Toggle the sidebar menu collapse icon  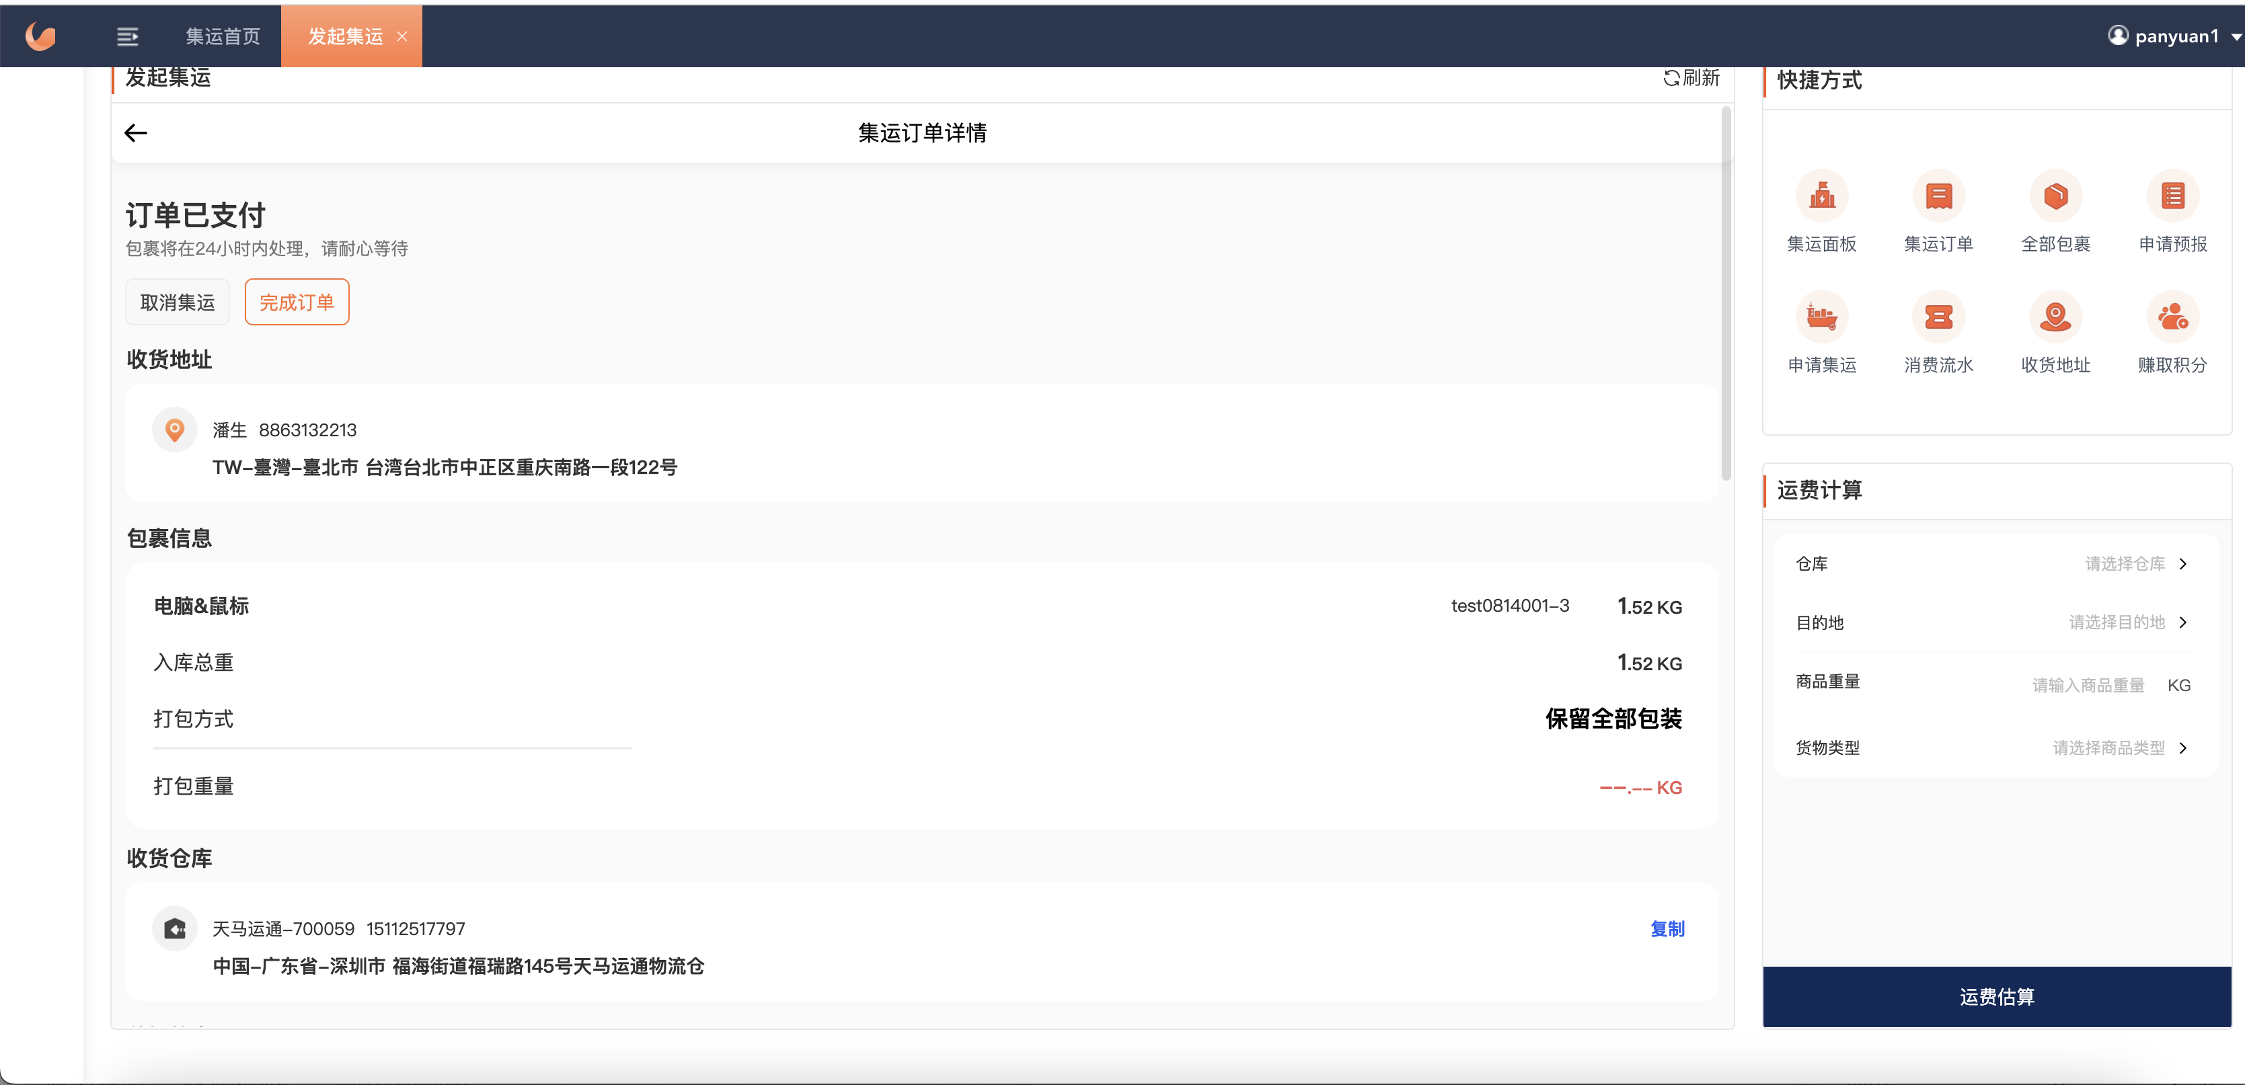127,36
